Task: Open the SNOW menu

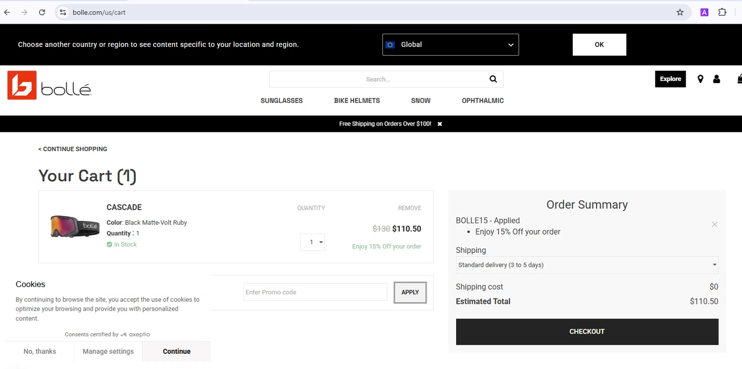Action: (421, 101)
